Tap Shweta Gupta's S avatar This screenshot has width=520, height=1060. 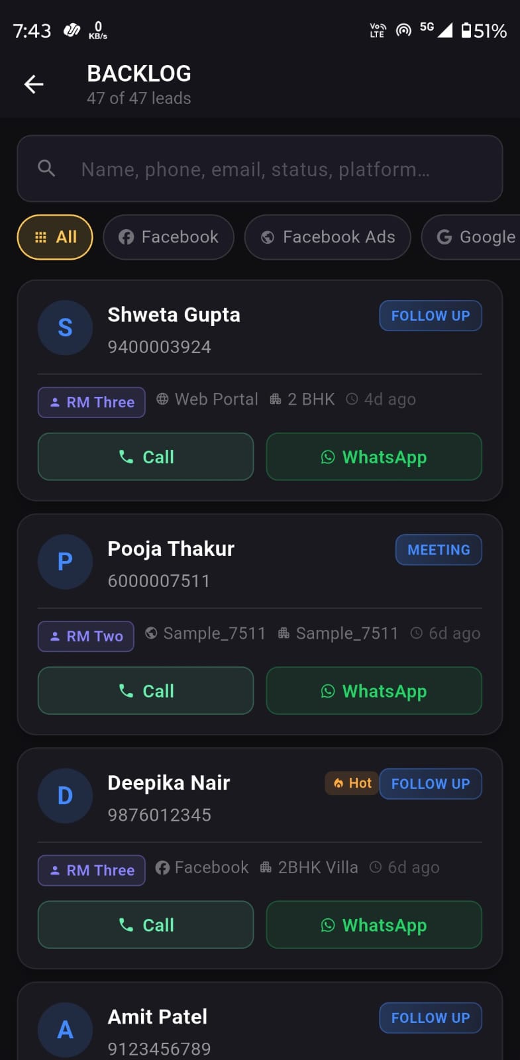[x=65, y=328]
